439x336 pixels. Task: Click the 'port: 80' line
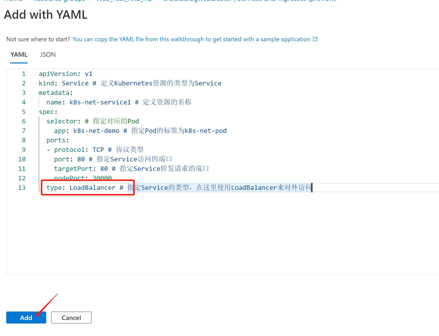tap(113, 159)
